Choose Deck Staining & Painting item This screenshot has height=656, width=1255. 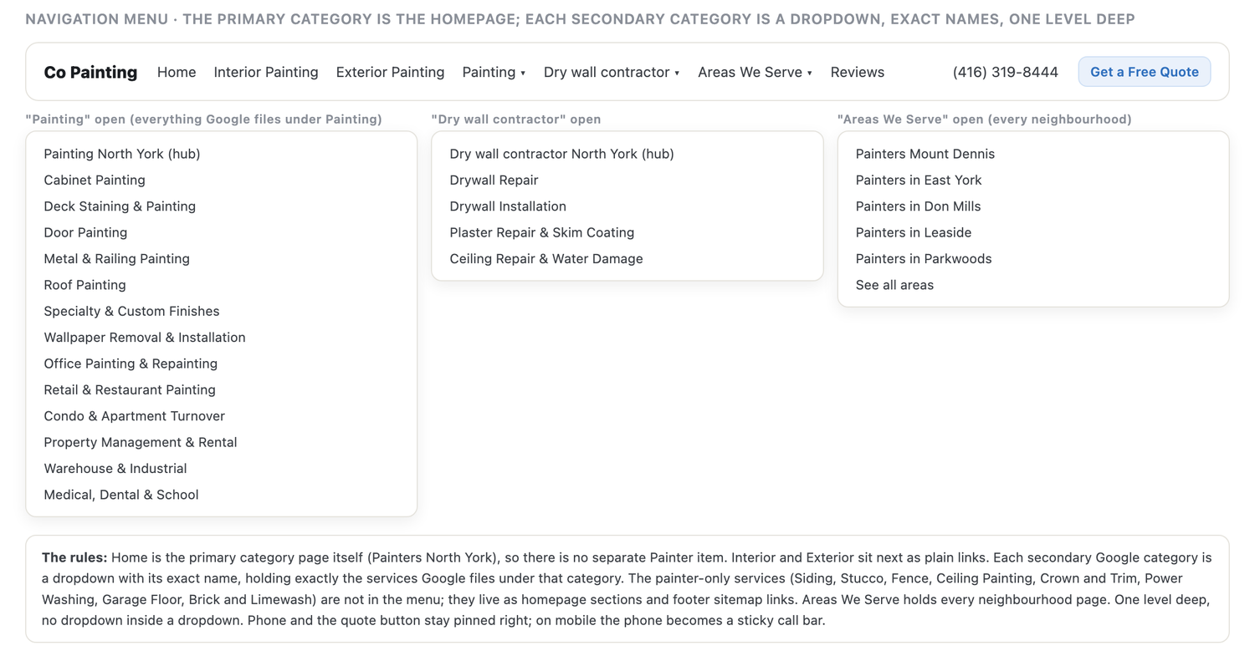(120, 206)
